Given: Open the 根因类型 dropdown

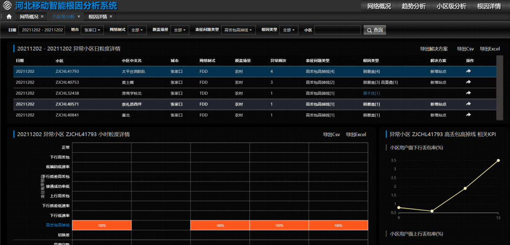Looking at the screenshot, I should (289, 30).
